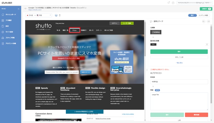Click 保存して公開 (save and publish) button

[x=179, y=57]
